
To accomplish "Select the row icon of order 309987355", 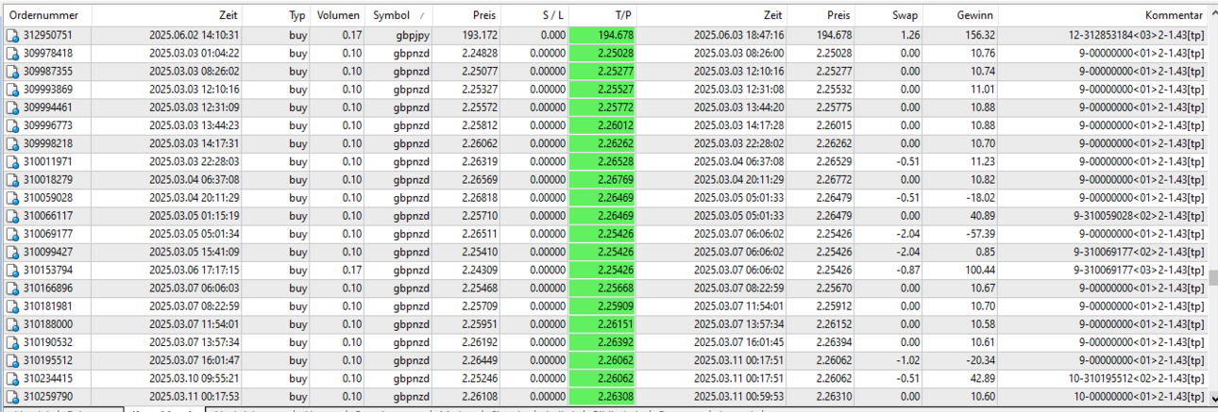I will coord(12,71).
